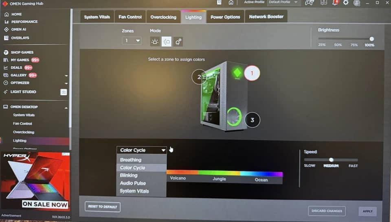Open Gallery in the sidebar
This screenshot has height=222, width=391.
point(18,75)
